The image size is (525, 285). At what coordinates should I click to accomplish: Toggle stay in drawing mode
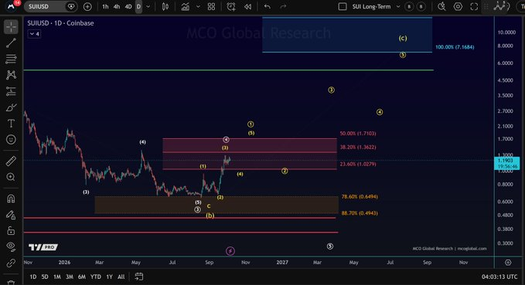[11, 215]
